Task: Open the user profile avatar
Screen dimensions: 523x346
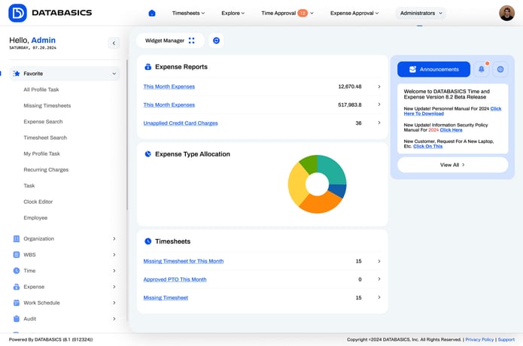Action: tap(506, 13)
